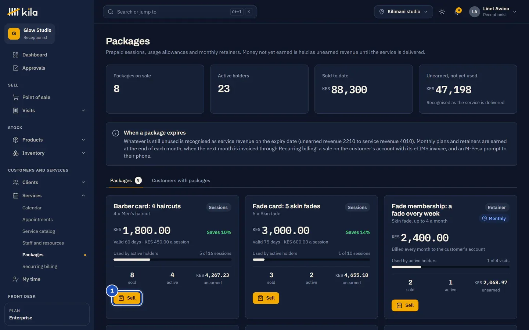Click the Saves 14% label

(x=358, y=232)
